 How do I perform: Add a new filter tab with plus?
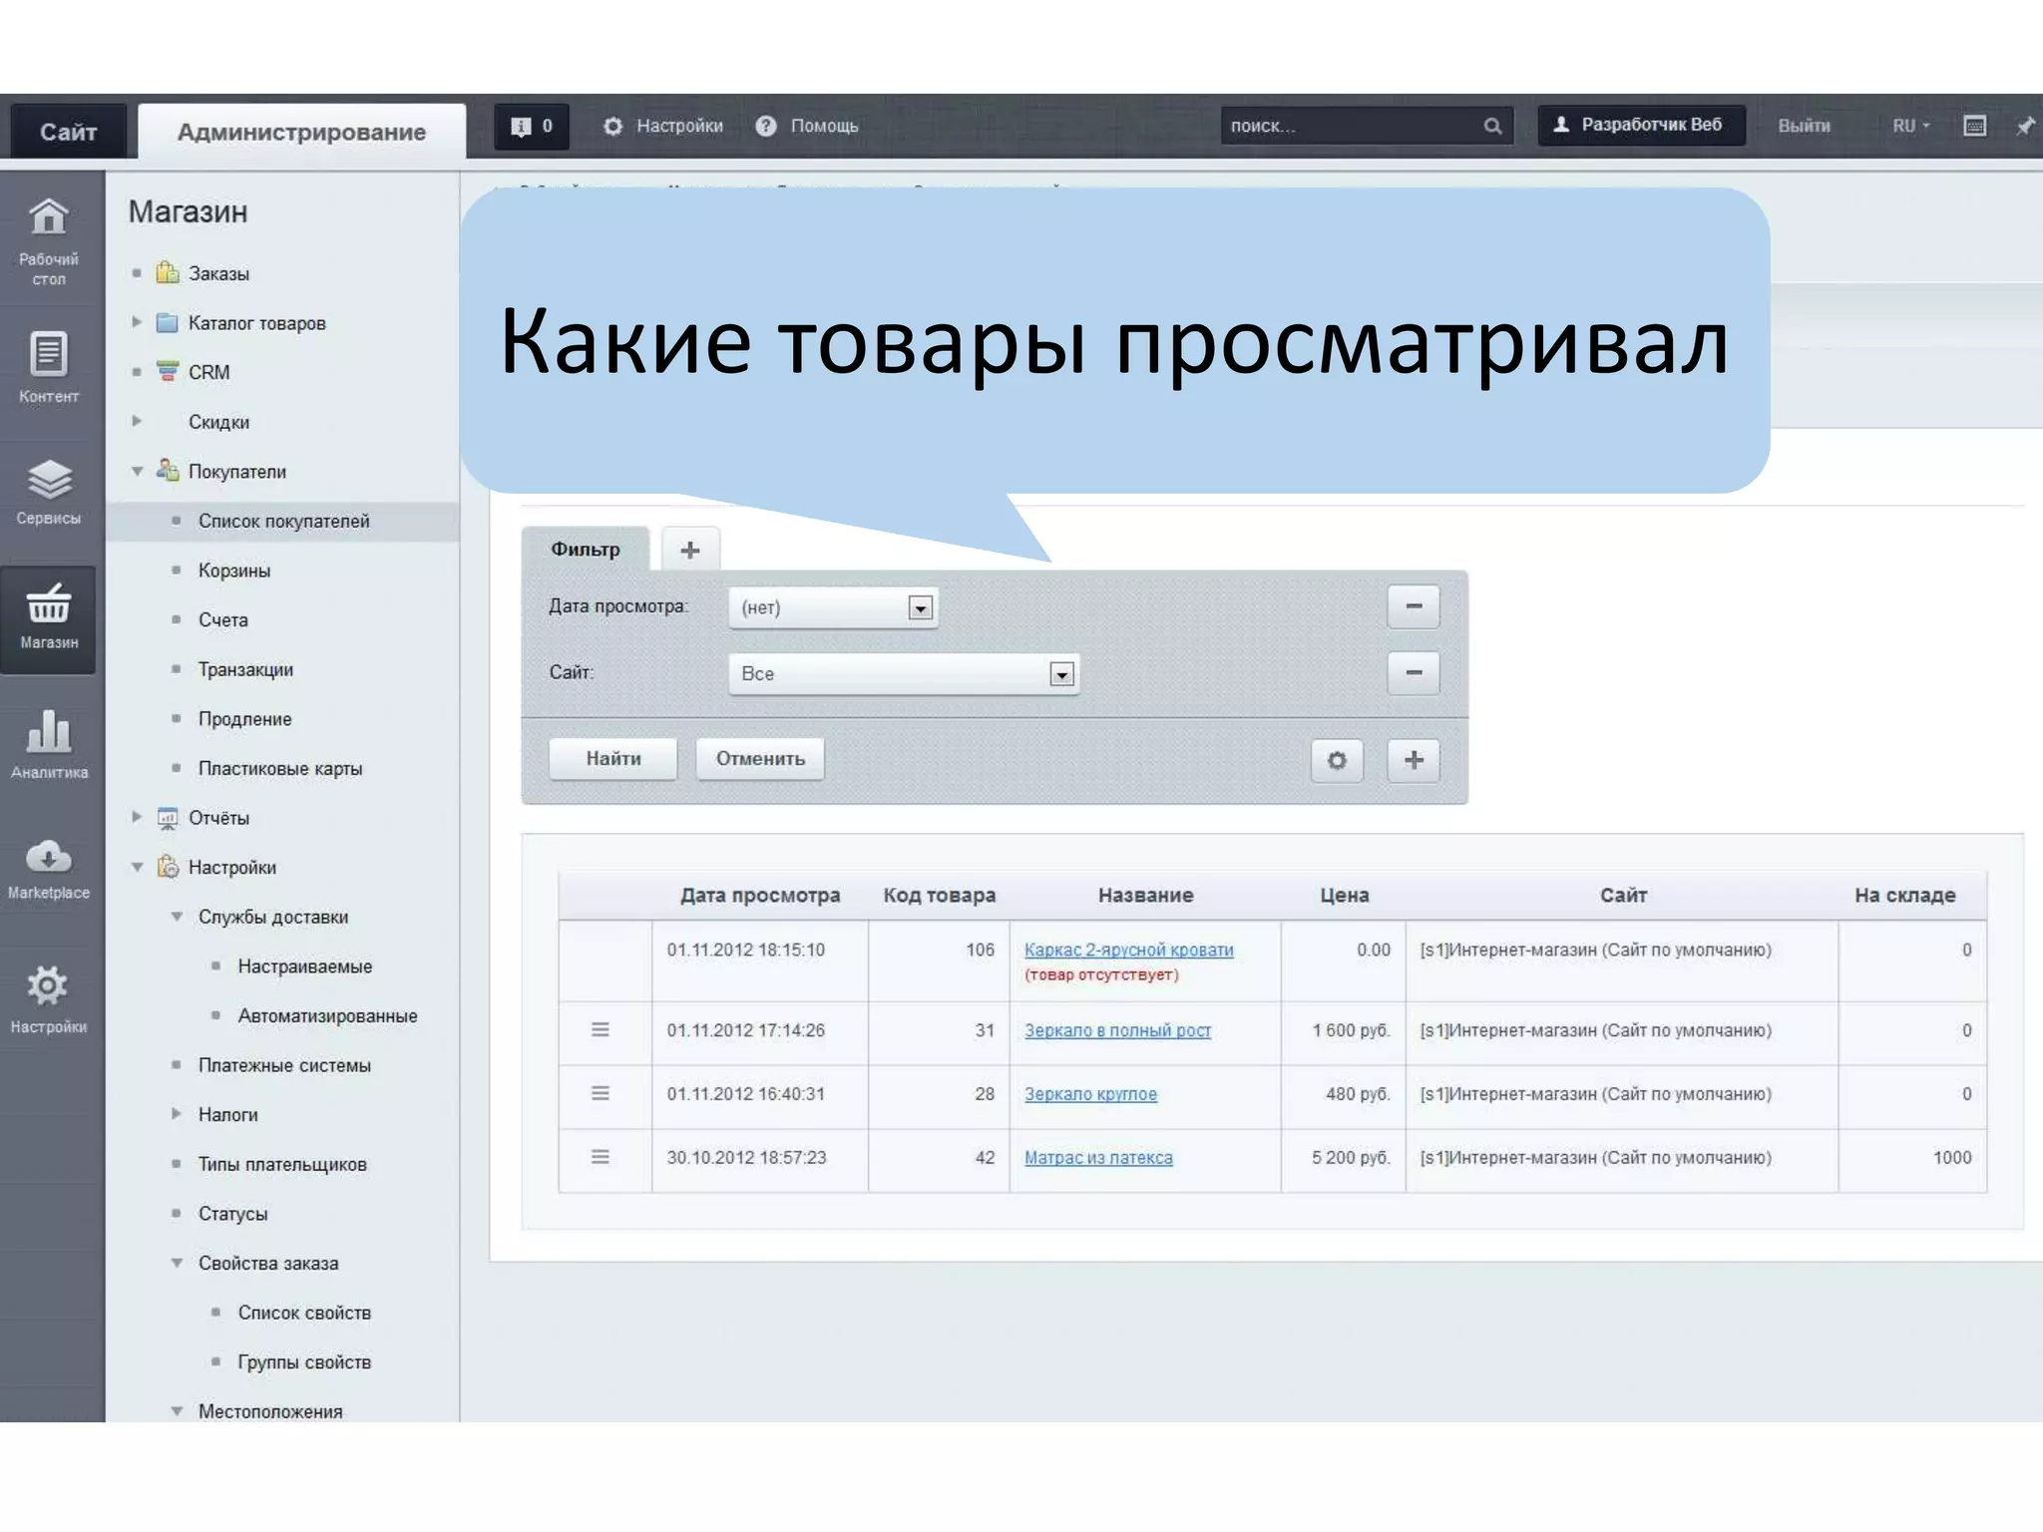(x=690, y=550)
